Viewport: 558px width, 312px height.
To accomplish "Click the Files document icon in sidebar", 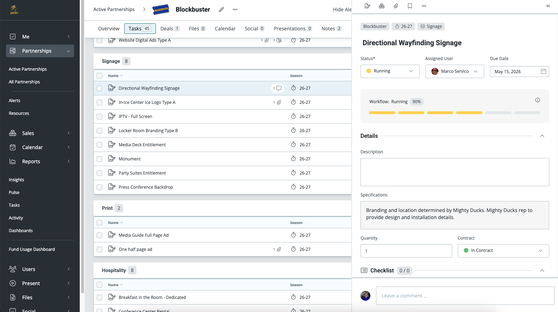I will click(x=13, y=298).
